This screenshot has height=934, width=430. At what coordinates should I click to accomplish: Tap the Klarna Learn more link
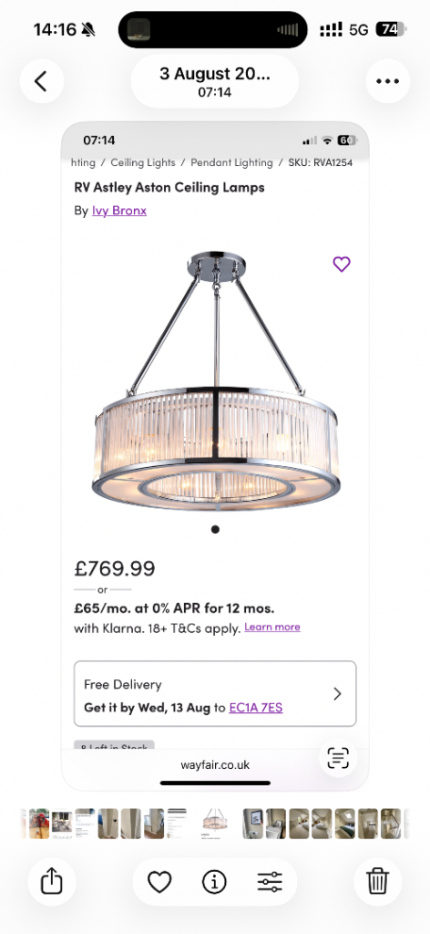tap(271, 627)
